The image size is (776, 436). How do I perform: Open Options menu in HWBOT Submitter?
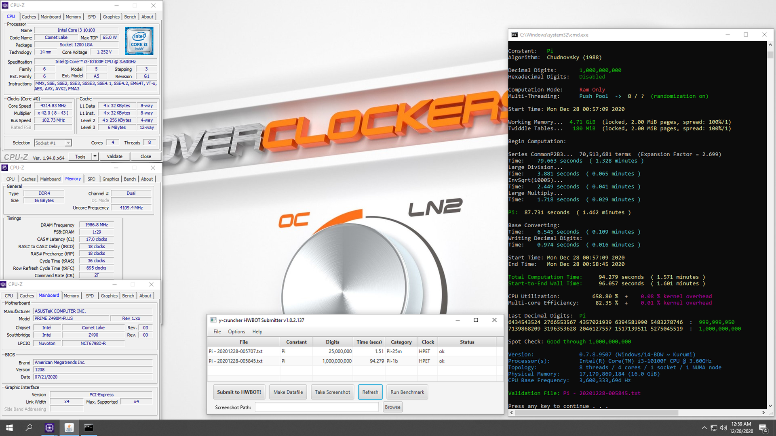click(236, 331)
